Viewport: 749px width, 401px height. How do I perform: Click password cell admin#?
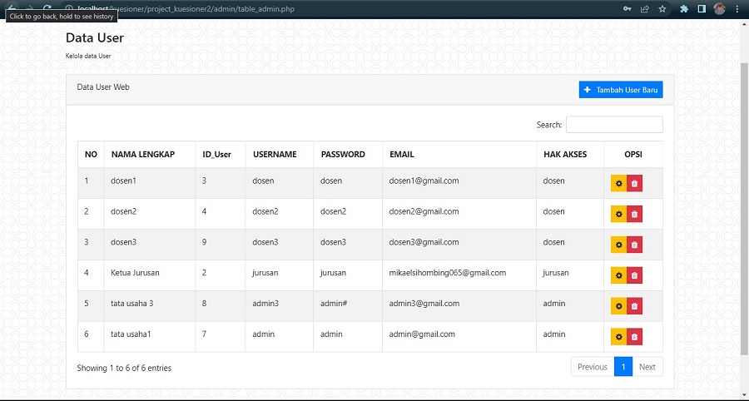point(348,306)
